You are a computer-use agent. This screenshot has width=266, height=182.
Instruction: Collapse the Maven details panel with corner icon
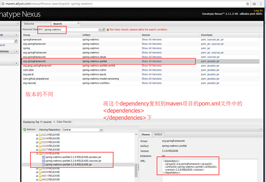[261, 130]
